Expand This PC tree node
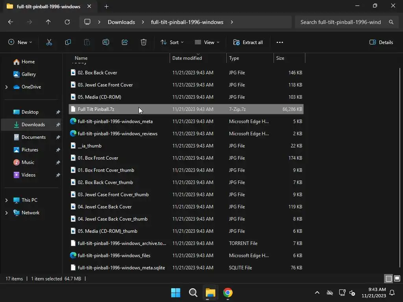The height and width of the screenshot is (302, 403). pyautogui.click(x=6, y=200)
